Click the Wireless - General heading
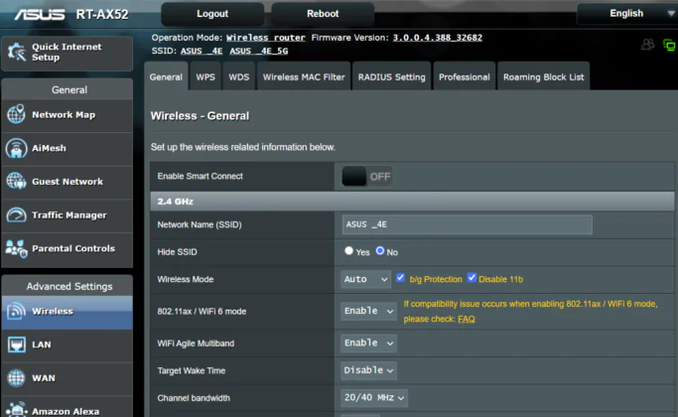This screenshot has width=678, height=417. [200, 116]
